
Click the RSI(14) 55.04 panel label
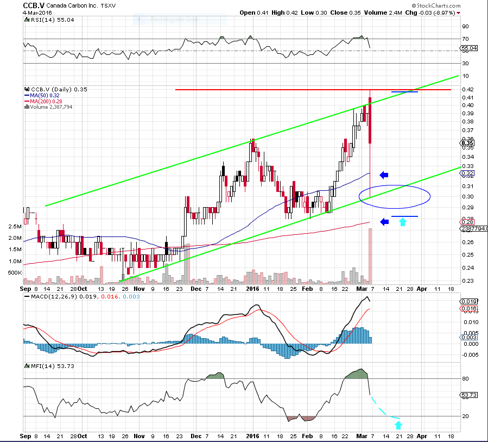point(52,20)
